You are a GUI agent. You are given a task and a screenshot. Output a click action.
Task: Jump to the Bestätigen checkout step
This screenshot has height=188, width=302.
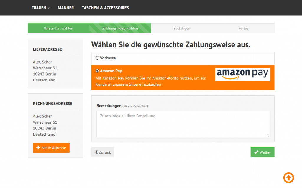pos(182,28)
